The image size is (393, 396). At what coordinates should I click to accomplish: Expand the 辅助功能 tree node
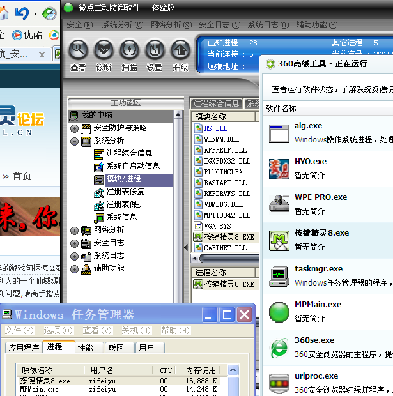(x=74, y=269)
